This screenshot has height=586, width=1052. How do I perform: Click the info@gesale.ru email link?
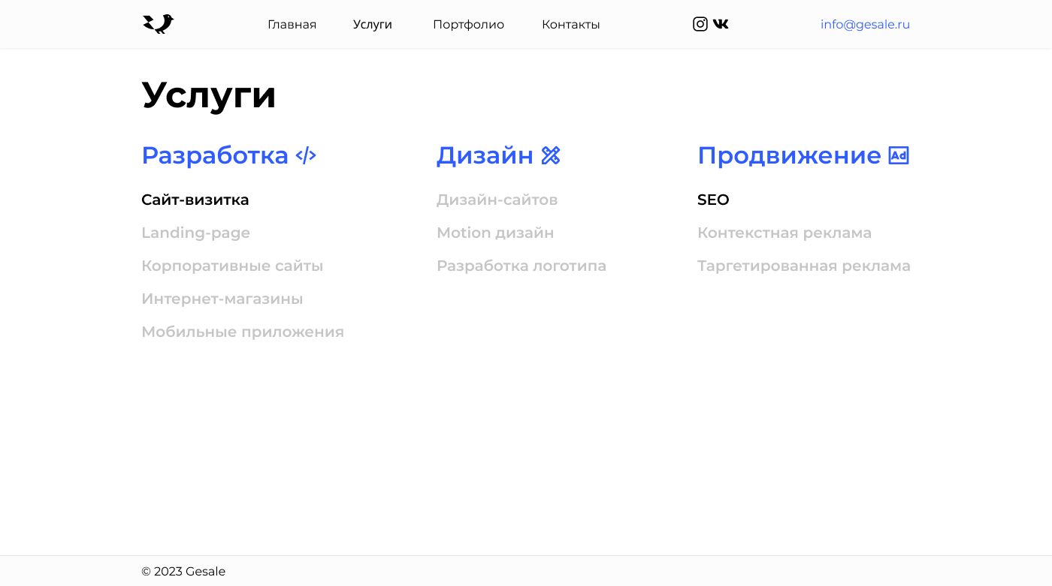tap(865, 25)
